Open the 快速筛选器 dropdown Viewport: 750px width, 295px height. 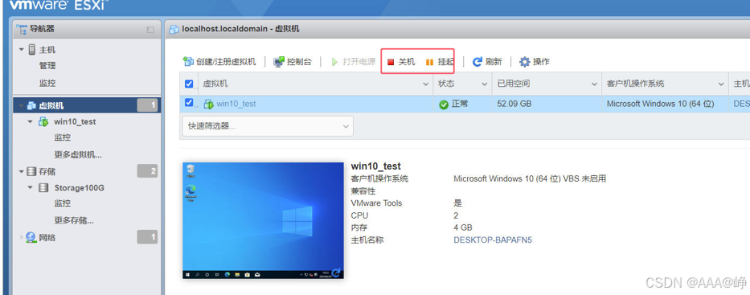[268, 126]
